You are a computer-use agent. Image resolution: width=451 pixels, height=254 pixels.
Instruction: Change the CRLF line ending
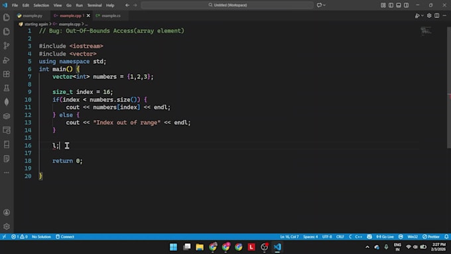[340, 237]
